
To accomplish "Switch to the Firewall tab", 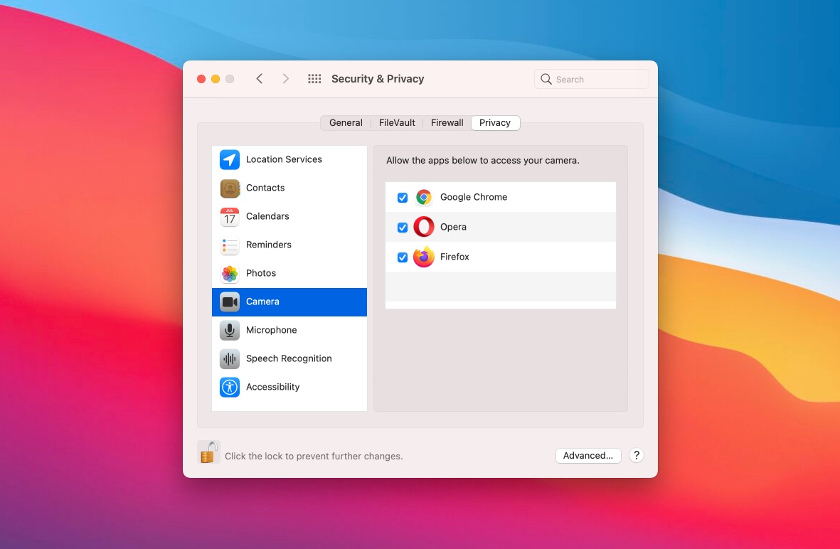I will pyautogui.click(x=447, y=122).
